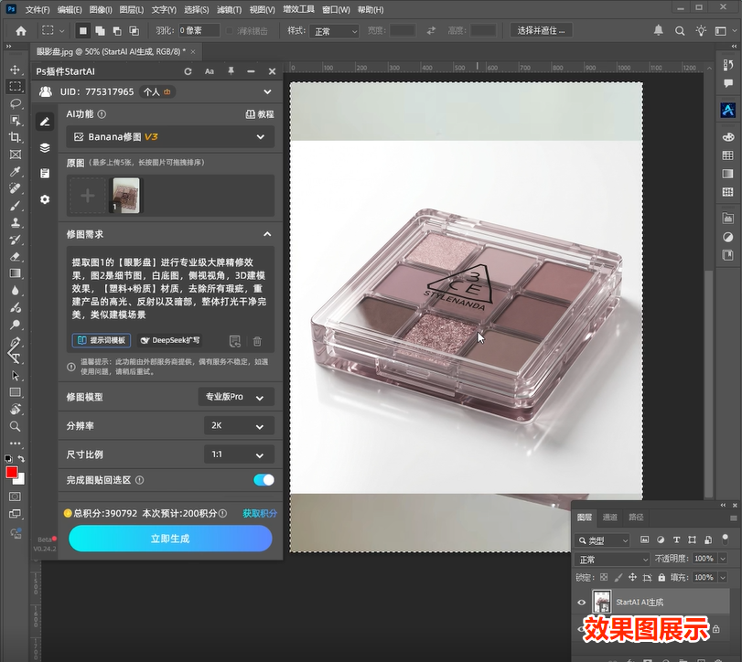Select the Intersect with Selection mode
The width and height of the screenshot is (742, 662).
134,31
